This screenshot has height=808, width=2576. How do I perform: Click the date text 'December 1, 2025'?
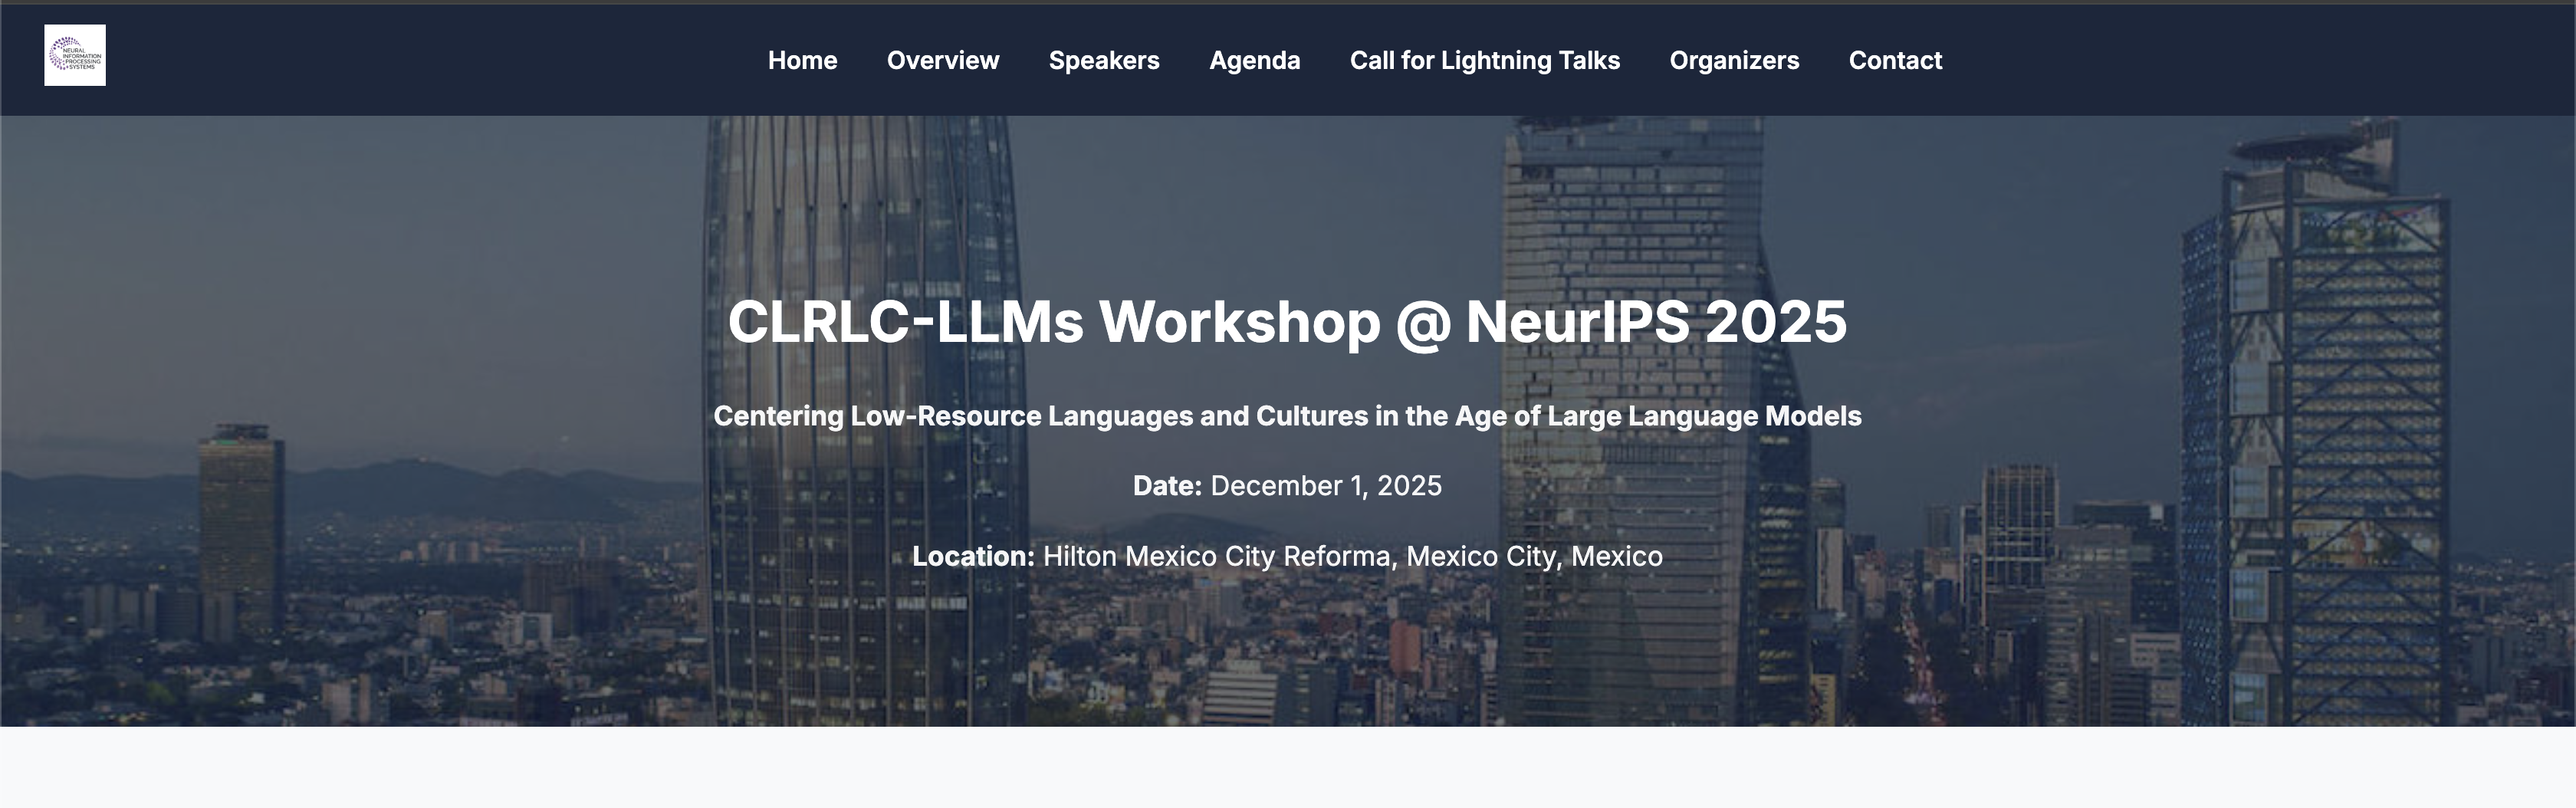click(1326, 486)
